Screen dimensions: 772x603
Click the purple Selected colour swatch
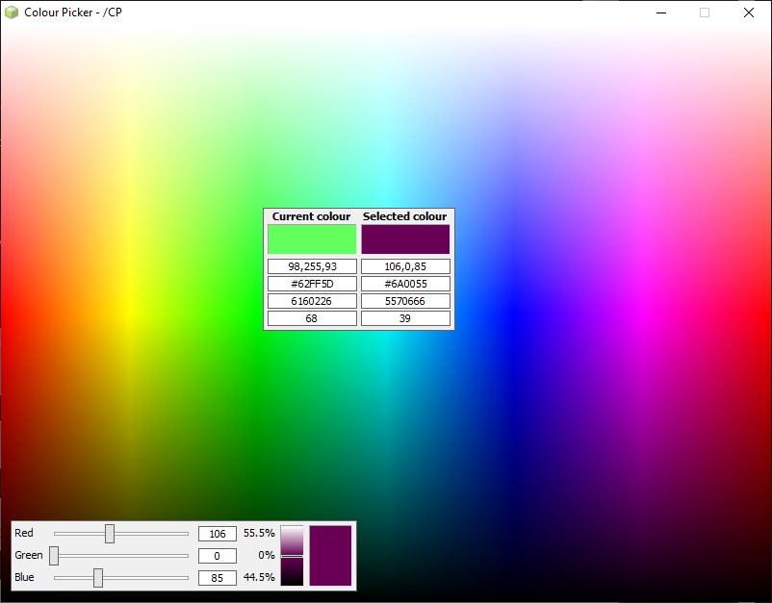(405, 239)
